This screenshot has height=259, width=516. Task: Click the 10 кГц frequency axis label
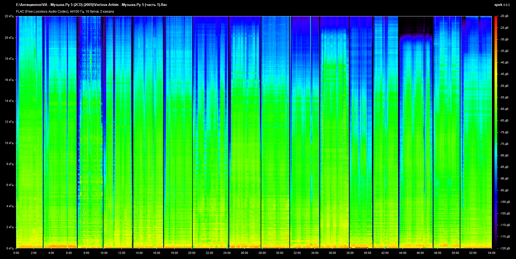(x=9, y=143)
